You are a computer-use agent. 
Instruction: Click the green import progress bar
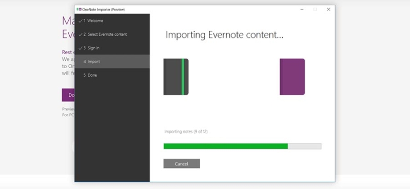(242, 146)
